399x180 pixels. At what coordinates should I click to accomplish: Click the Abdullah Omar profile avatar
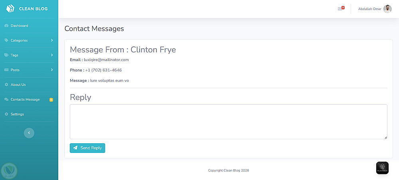387,9
